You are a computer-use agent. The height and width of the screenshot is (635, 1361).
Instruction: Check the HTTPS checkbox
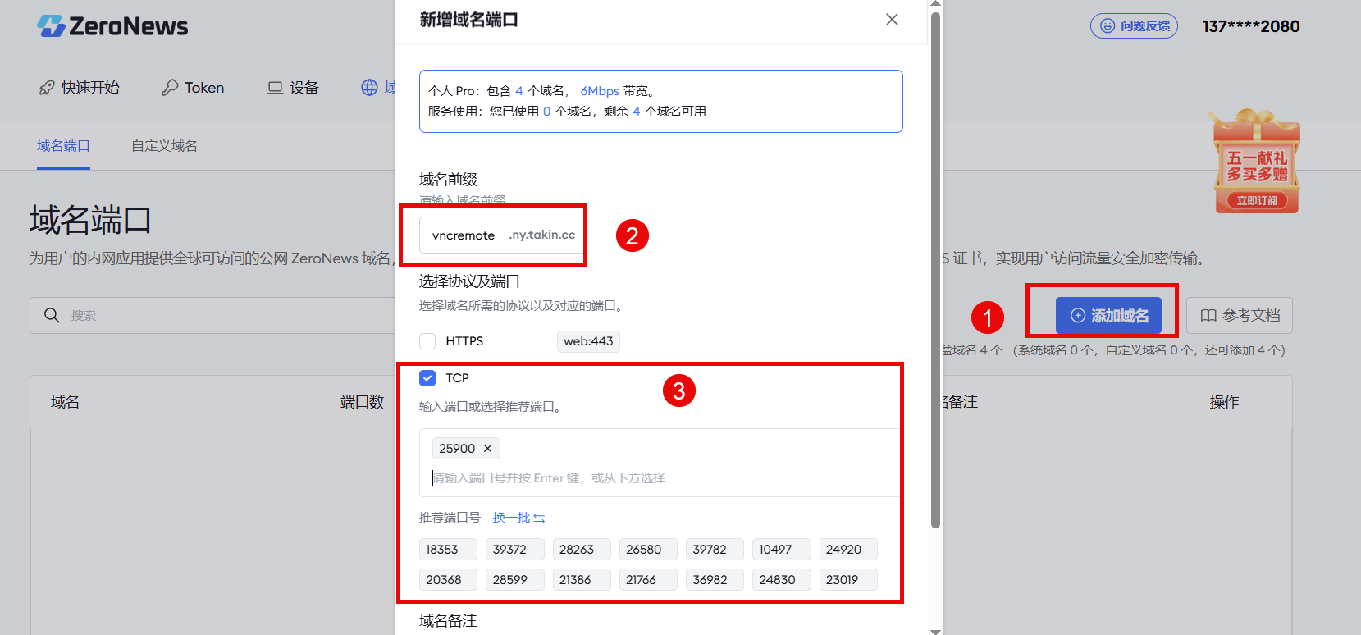point(427,341)
